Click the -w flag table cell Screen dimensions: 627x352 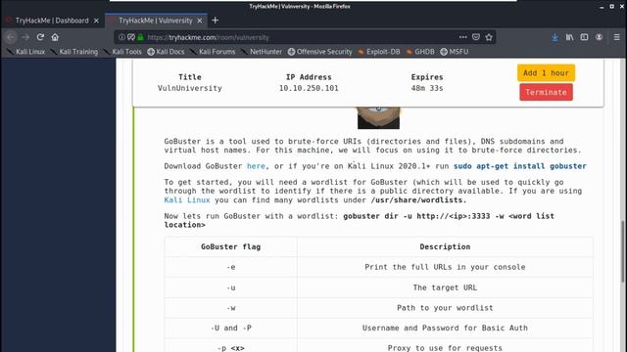point(231,308)
